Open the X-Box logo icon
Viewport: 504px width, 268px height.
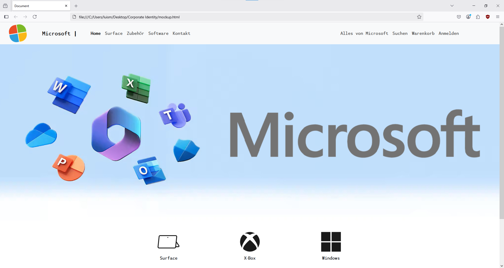(250, 242)
